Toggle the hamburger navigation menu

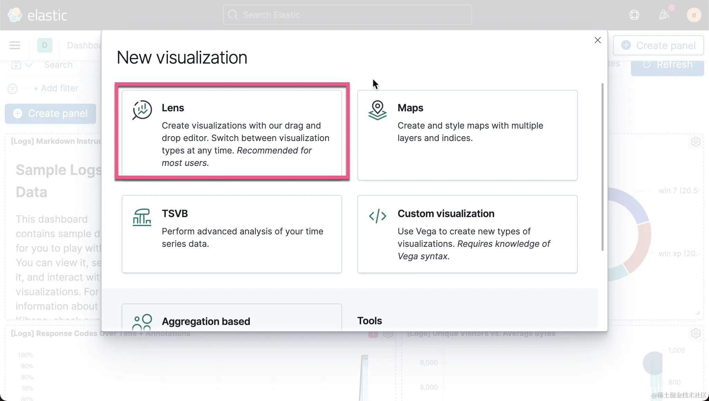pos(15,45)
